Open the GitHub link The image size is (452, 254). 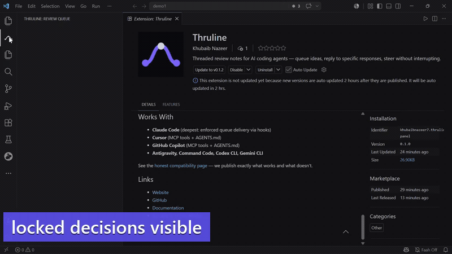159,200
